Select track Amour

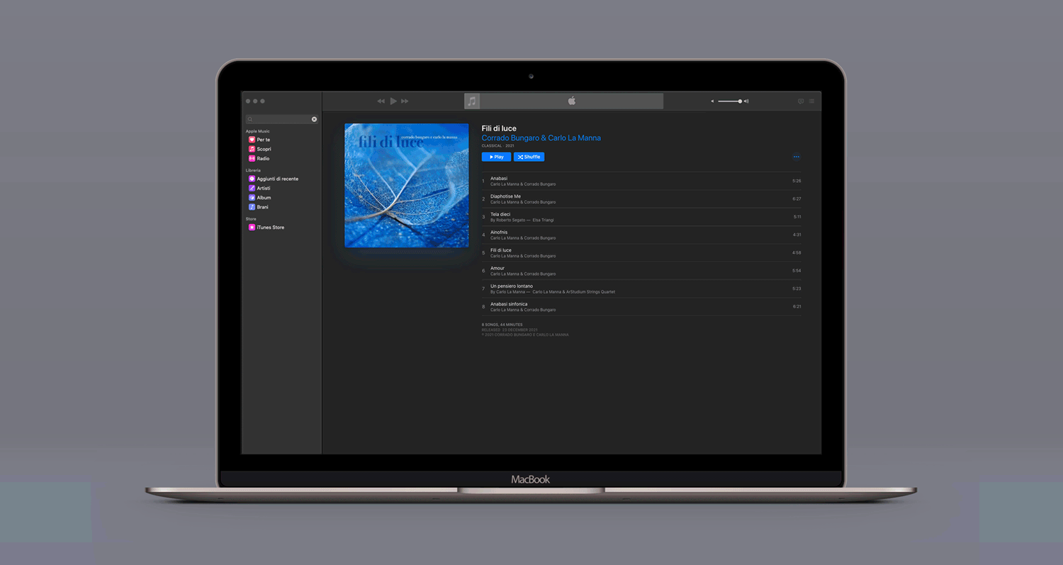pyautogui.click(x=641, y=271)
